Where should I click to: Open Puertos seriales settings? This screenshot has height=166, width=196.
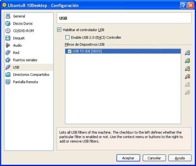coord(25,60)
